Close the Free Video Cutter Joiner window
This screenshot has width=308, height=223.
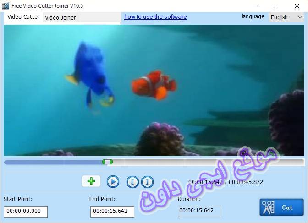point(297,6)
